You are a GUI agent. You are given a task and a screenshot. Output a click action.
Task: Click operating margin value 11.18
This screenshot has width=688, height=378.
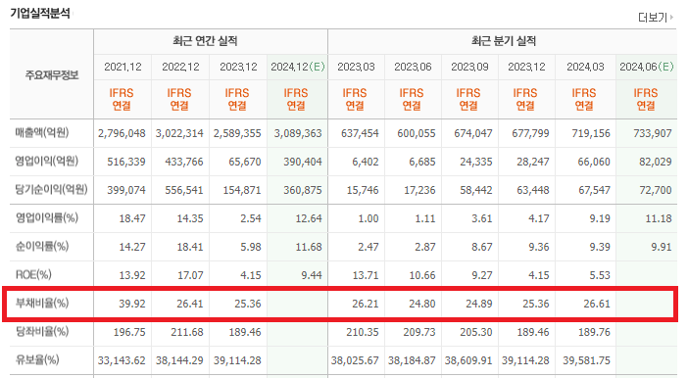tap(659, 218)
